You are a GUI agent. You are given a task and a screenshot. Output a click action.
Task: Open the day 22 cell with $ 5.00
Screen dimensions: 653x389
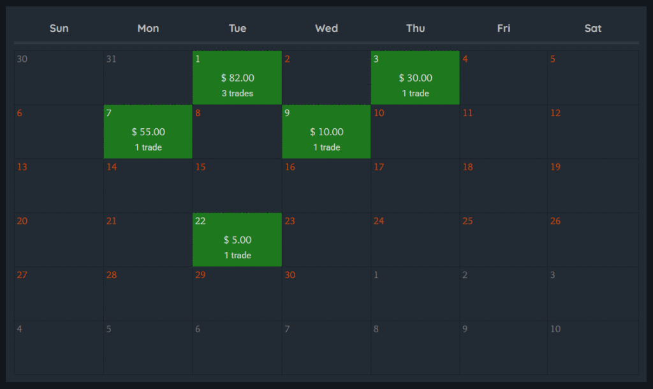[237, 240]
